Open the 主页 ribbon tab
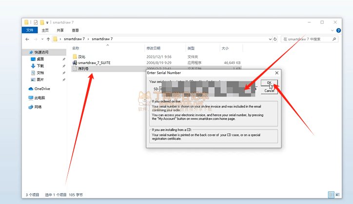353x204 pixels. 45,30
